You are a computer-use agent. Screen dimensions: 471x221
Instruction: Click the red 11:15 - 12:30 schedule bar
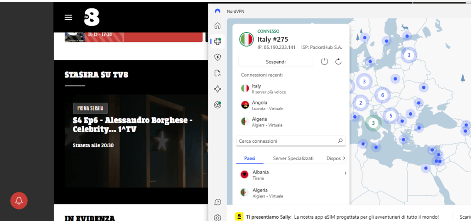[144, 37]
